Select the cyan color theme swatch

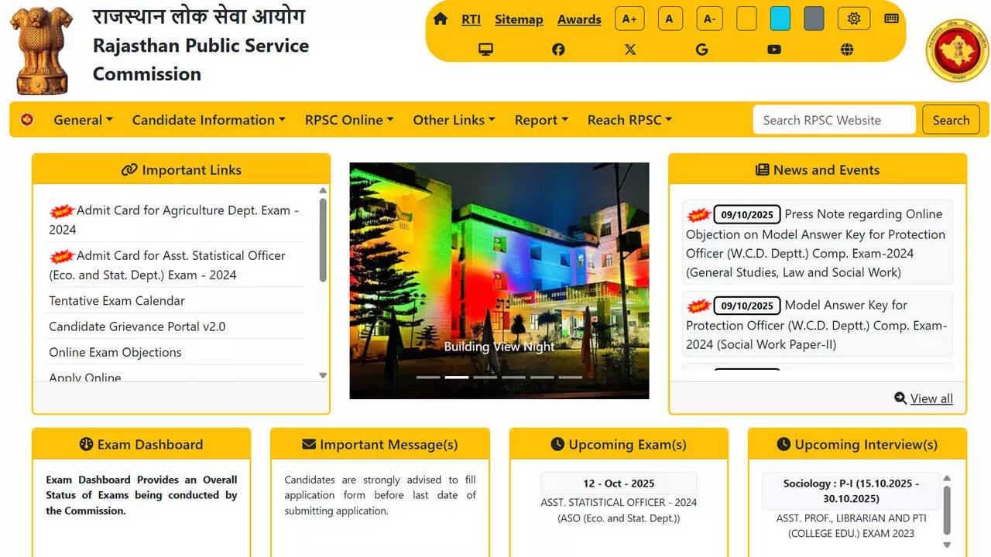(x=780, y=19)
